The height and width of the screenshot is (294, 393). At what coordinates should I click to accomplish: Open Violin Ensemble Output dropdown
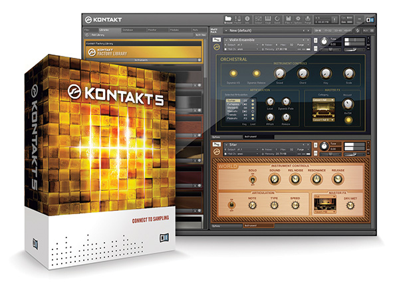point(241,45)
